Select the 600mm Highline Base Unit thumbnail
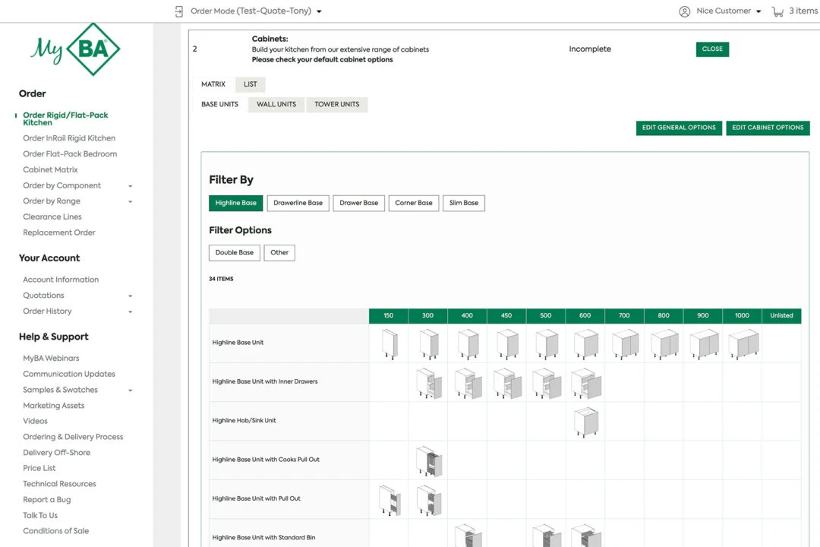The image size is (820, 547). pyautogui.click(x=585, y=343)
